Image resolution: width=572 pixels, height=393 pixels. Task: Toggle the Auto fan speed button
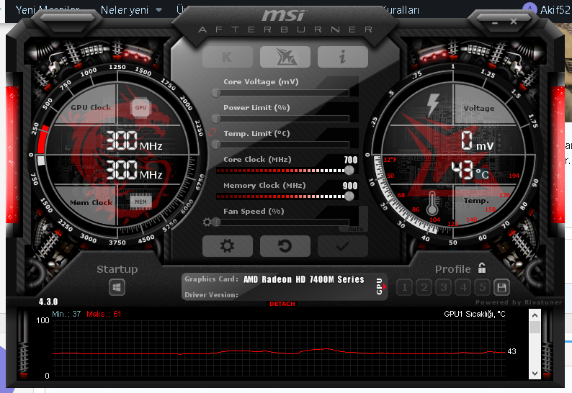(x=355, y=229)
